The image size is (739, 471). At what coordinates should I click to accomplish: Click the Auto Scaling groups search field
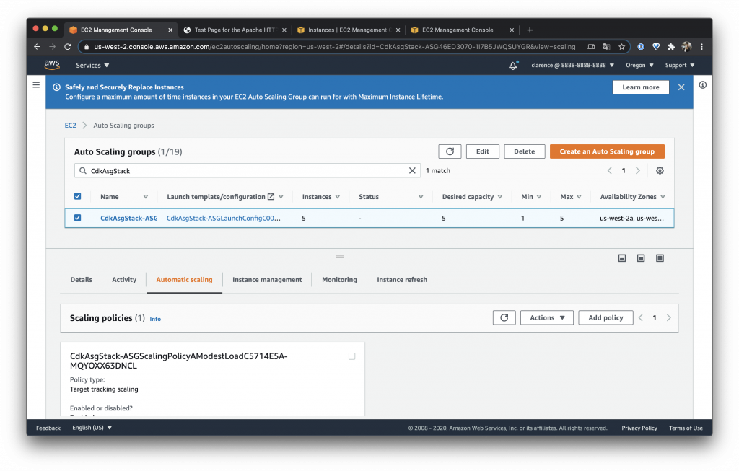pyautogui.click(x=248, y=170)
